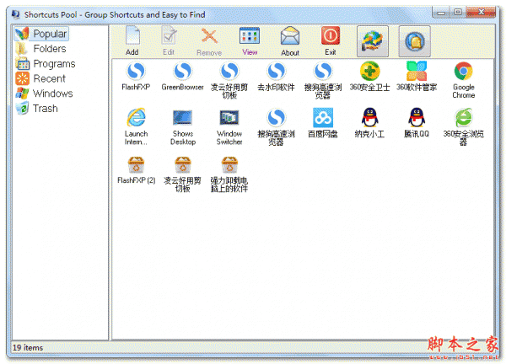
Task: Select the 凌云好用剪切板 Sogou-icon shortcut
Action: (x=229, y=81)
